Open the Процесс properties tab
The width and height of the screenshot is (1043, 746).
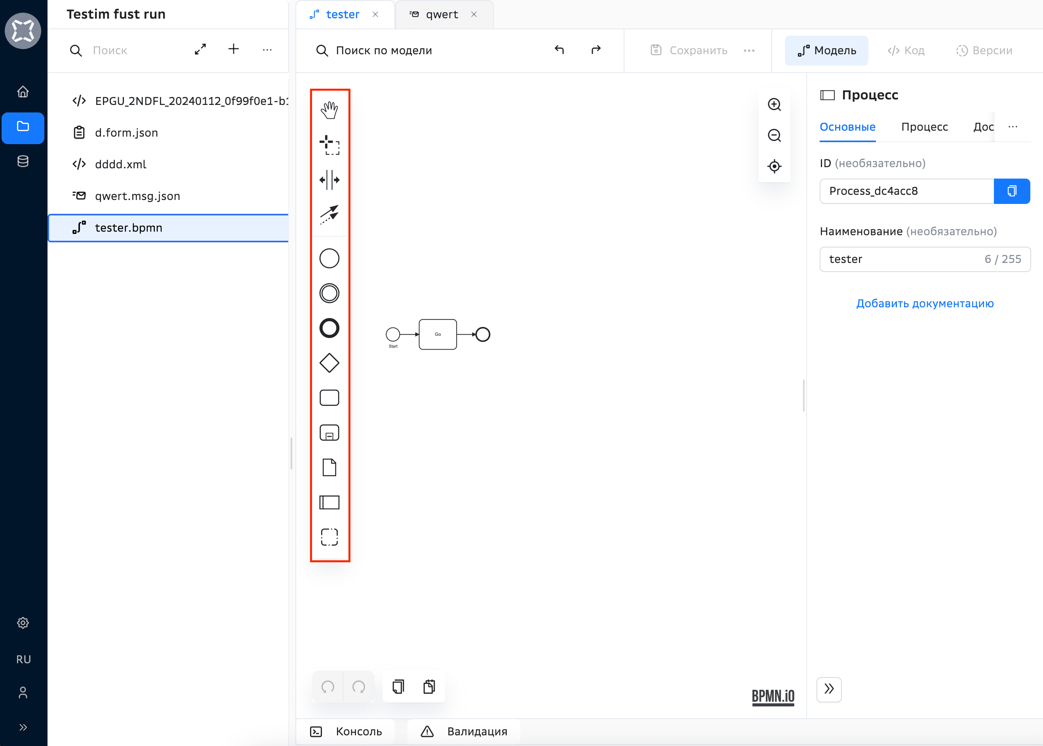point(924,127)
